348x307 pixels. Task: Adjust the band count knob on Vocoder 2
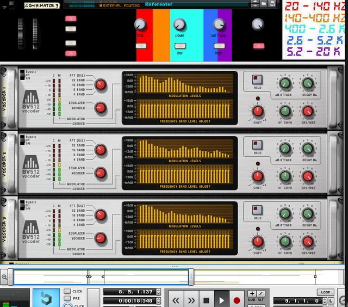[x=100, y=150]
